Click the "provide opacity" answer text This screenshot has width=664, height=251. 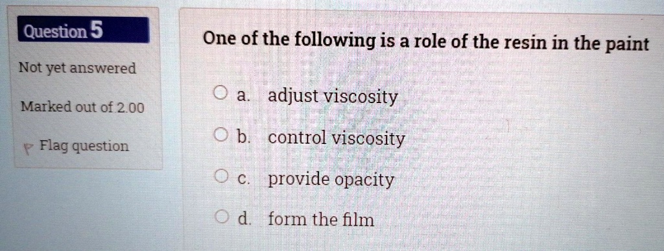[331, 181]
